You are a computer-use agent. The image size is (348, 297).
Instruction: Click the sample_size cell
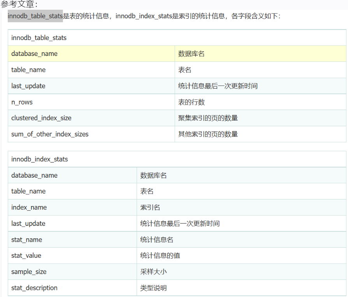coord(29,272)
